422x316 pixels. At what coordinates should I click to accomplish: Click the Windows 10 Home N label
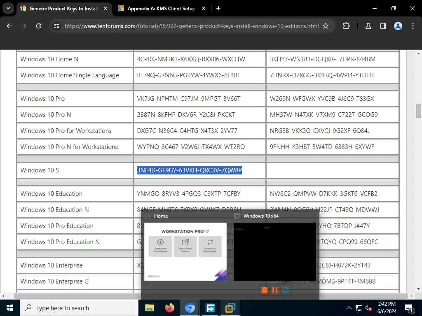point(49,59)
